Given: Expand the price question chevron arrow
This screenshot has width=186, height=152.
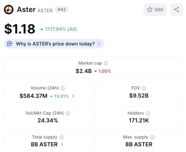Looking at the screenshot, I should [x=99, y=44].
